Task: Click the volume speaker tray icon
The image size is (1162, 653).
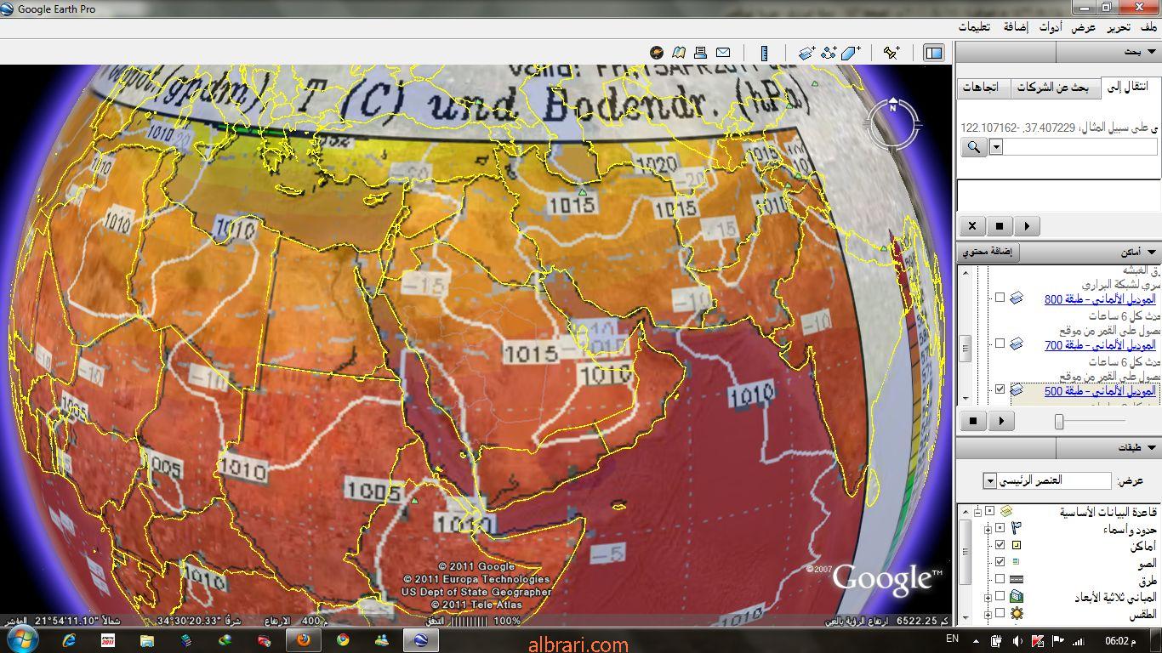Action: point(1018,641)
